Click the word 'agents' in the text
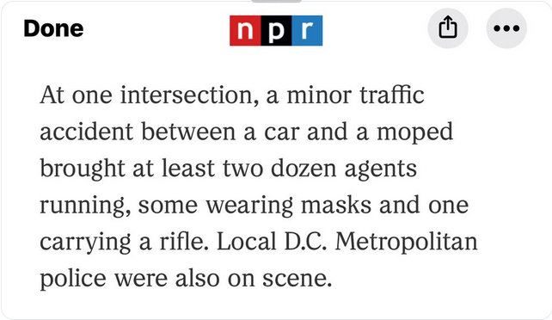 (x=381, y=170)
